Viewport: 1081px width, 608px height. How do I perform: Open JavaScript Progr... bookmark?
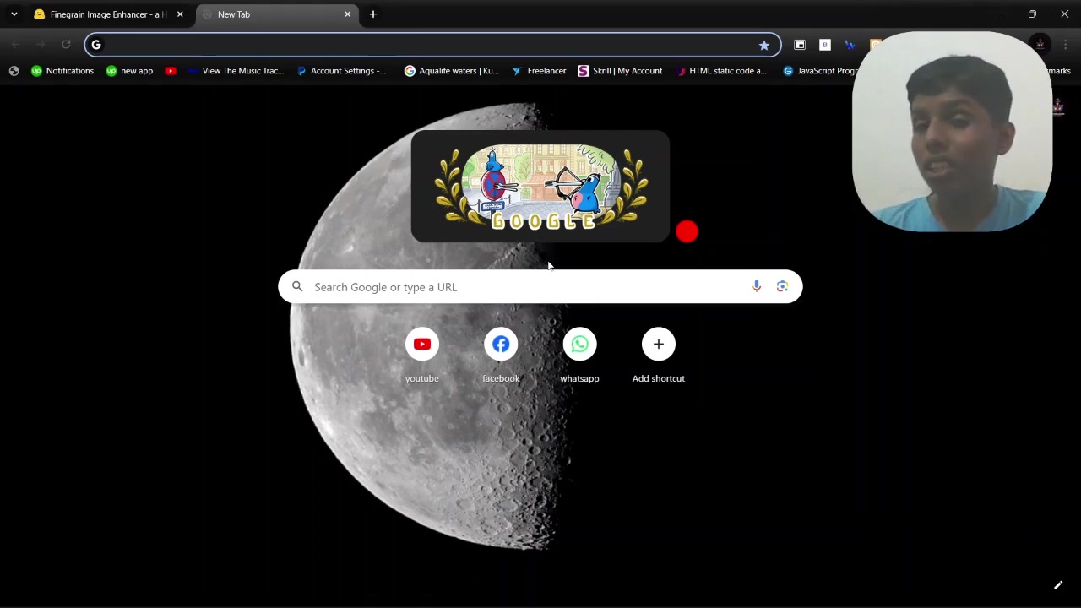click(x=819, y=71)
